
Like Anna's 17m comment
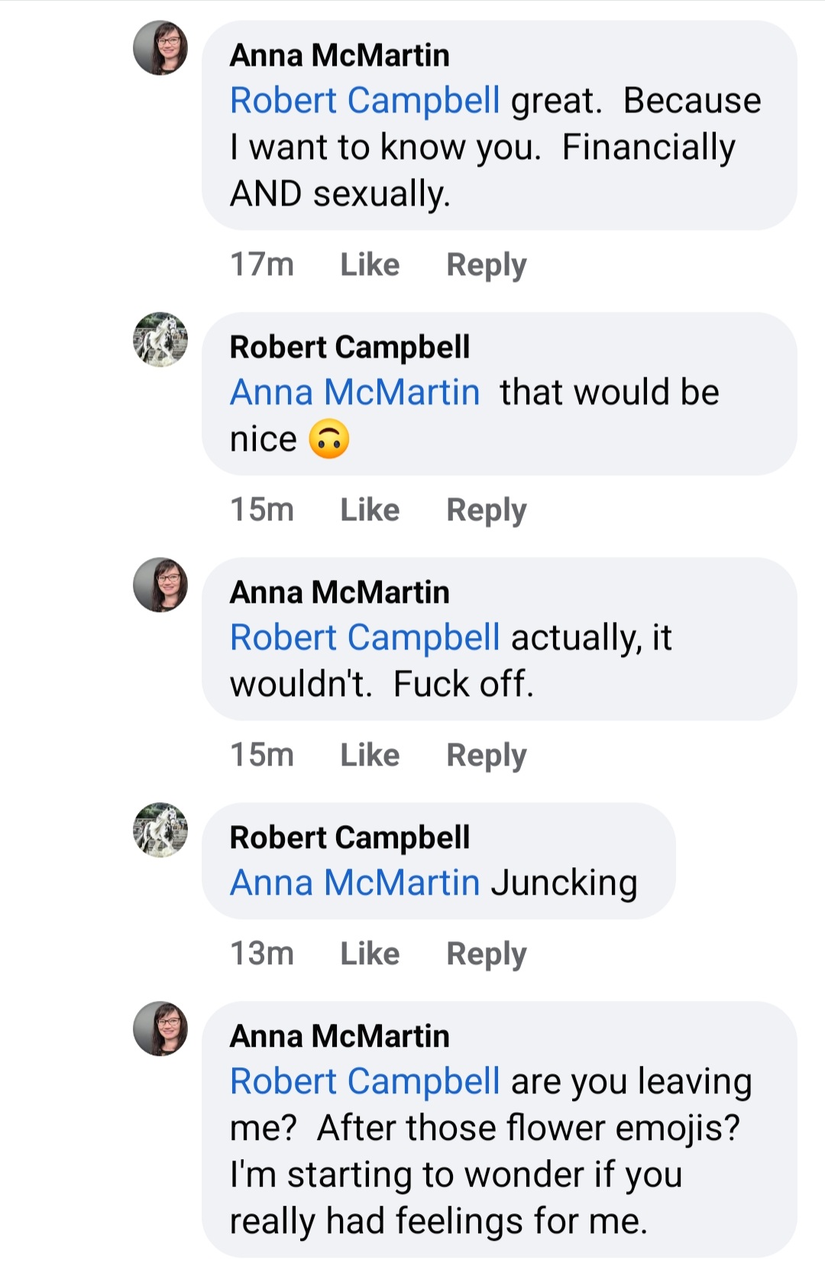370,264
